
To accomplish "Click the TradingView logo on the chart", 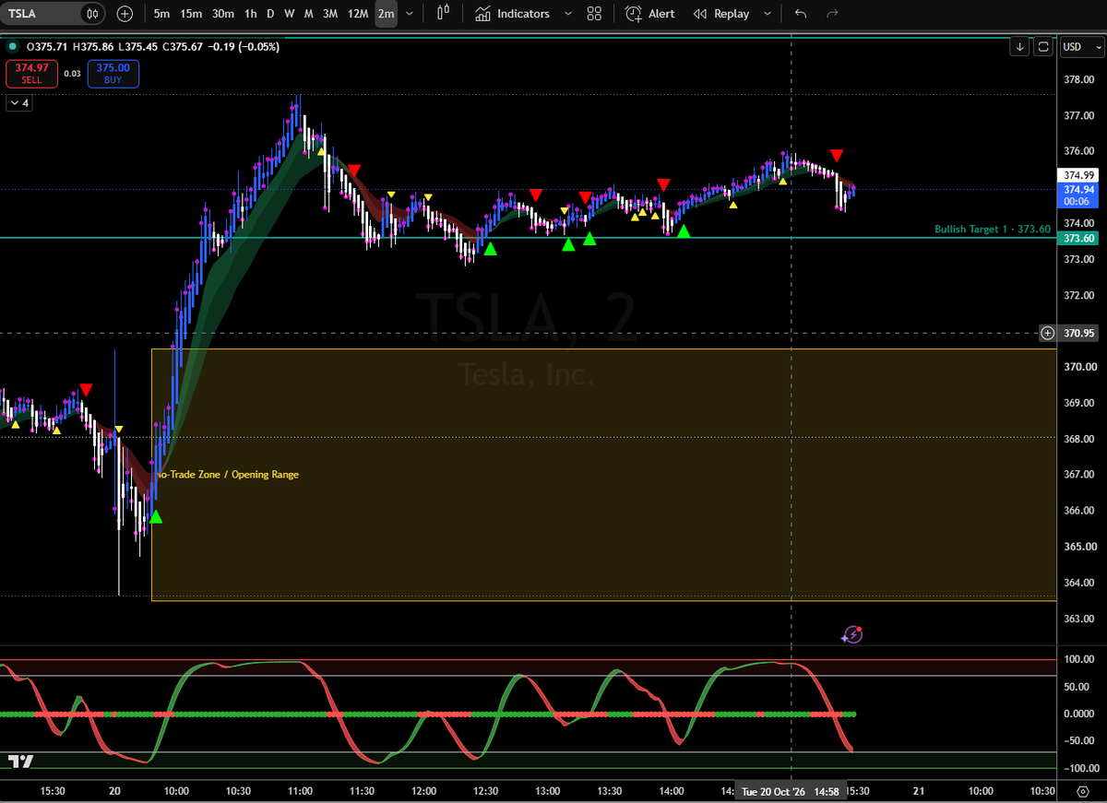I will click(21, 761).
